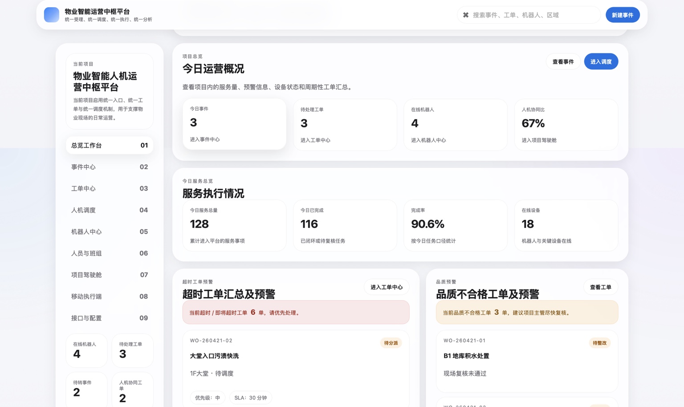Viewport: 684px width, 407px height.
Task: Click the 新建事件 button
Action: pos(622,15)
